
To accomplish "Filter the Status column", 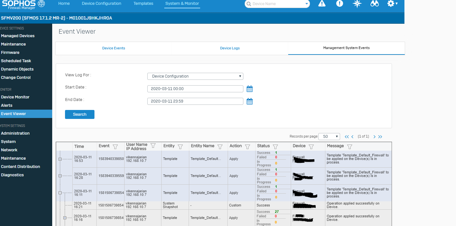I will pos(275,146).
